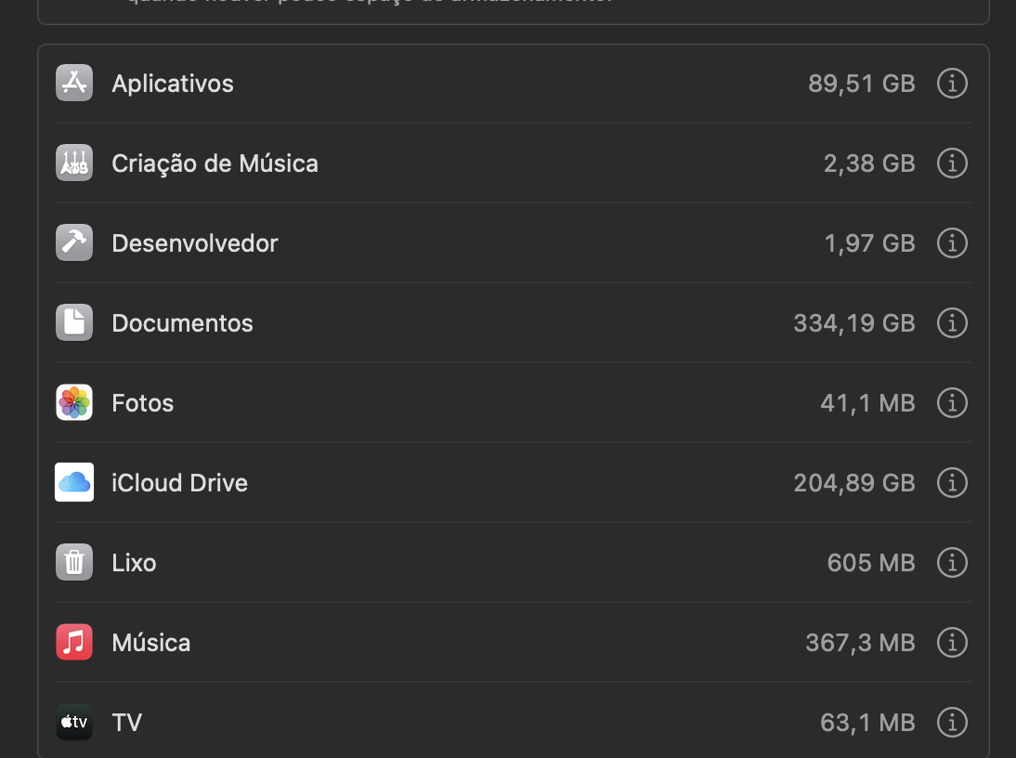View TV storage info details
The width and height of the screenshot is (1016, 758).
pyautogui.click(x=952, y=723)
